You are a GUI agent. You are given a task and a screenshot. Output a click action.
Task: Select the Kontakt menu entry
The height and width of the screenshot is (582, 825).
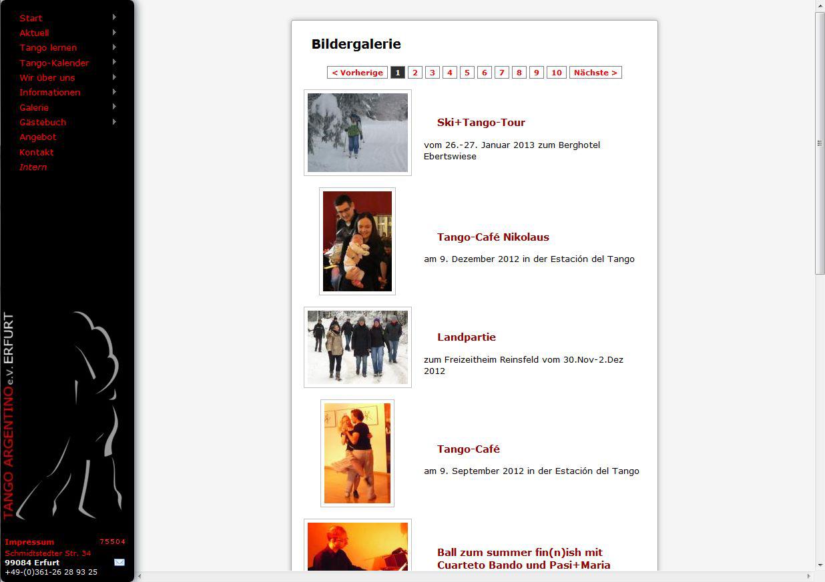(37, 152)
